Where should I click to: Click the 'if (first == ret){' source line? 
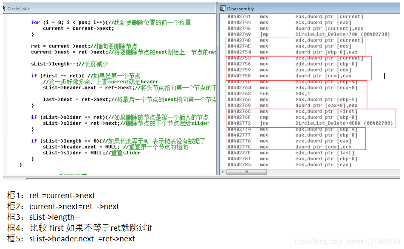[x=86, y=76]
